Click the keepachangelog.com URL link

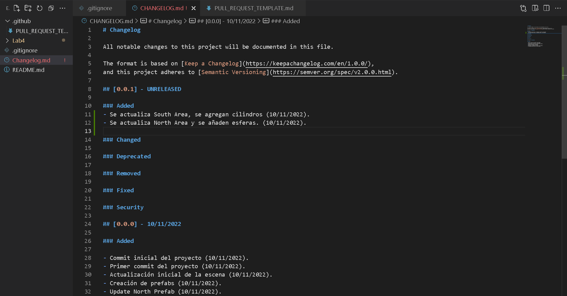click(307, 64)
